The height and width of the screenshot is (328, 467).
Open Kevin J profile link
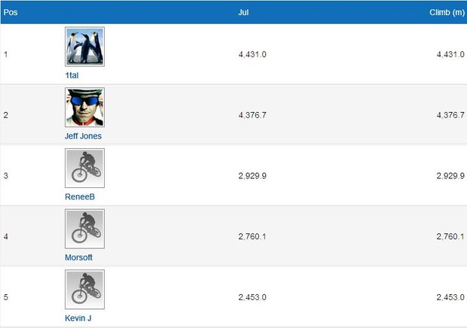78,318
